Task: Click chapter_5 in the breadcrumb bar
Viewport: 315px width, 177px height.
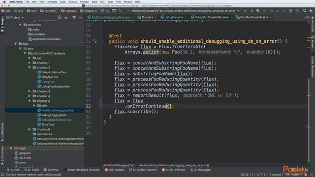Action: [x=89, y=11]
